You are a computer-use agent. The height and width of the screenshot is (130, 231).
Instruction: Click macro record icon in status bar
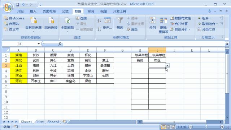pyautogui.click(x=16, y=127)
